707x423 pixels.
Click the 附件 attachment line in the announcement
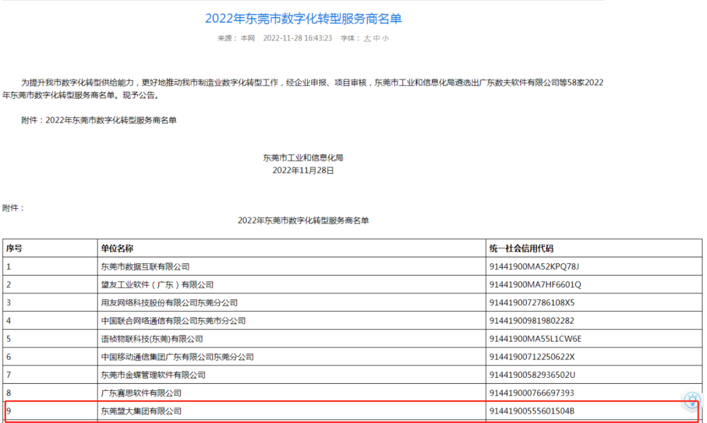pyautogui.click(x=98, y=120)
